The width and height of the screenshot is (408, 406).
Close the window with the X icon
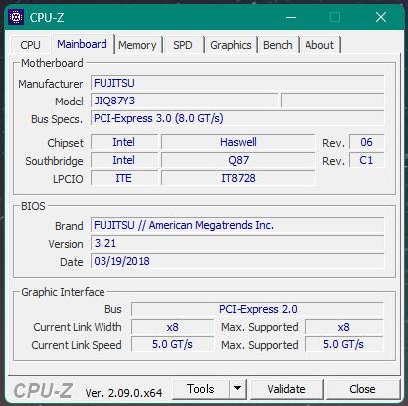click(x=381, y=17)
